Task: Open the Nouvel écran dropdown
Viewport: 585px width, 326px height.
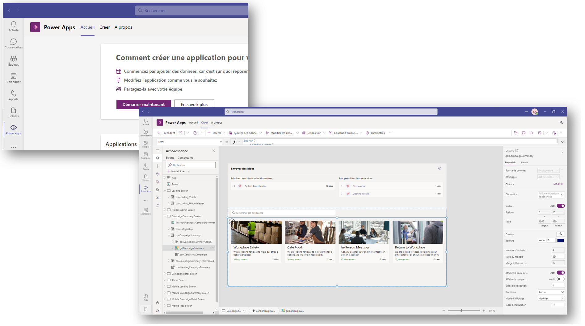Action: pos(178,171)
